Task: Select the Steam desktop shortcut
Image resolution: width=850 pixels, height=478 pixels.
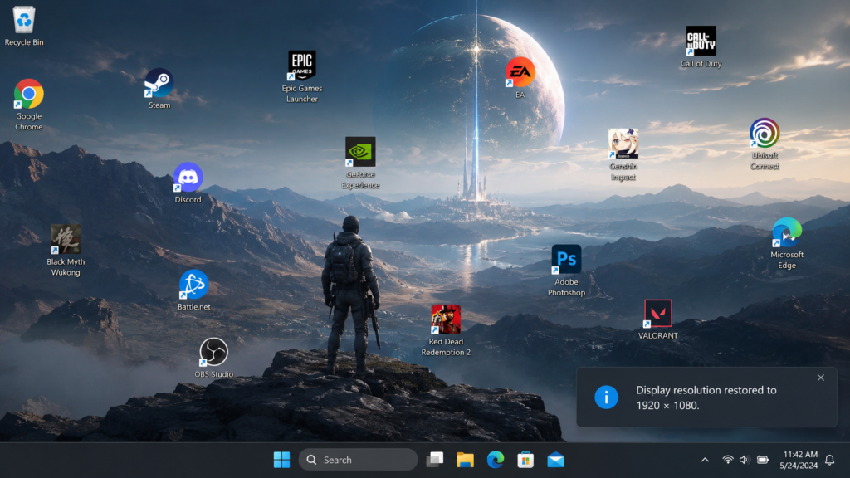Action: coord(159,89)
